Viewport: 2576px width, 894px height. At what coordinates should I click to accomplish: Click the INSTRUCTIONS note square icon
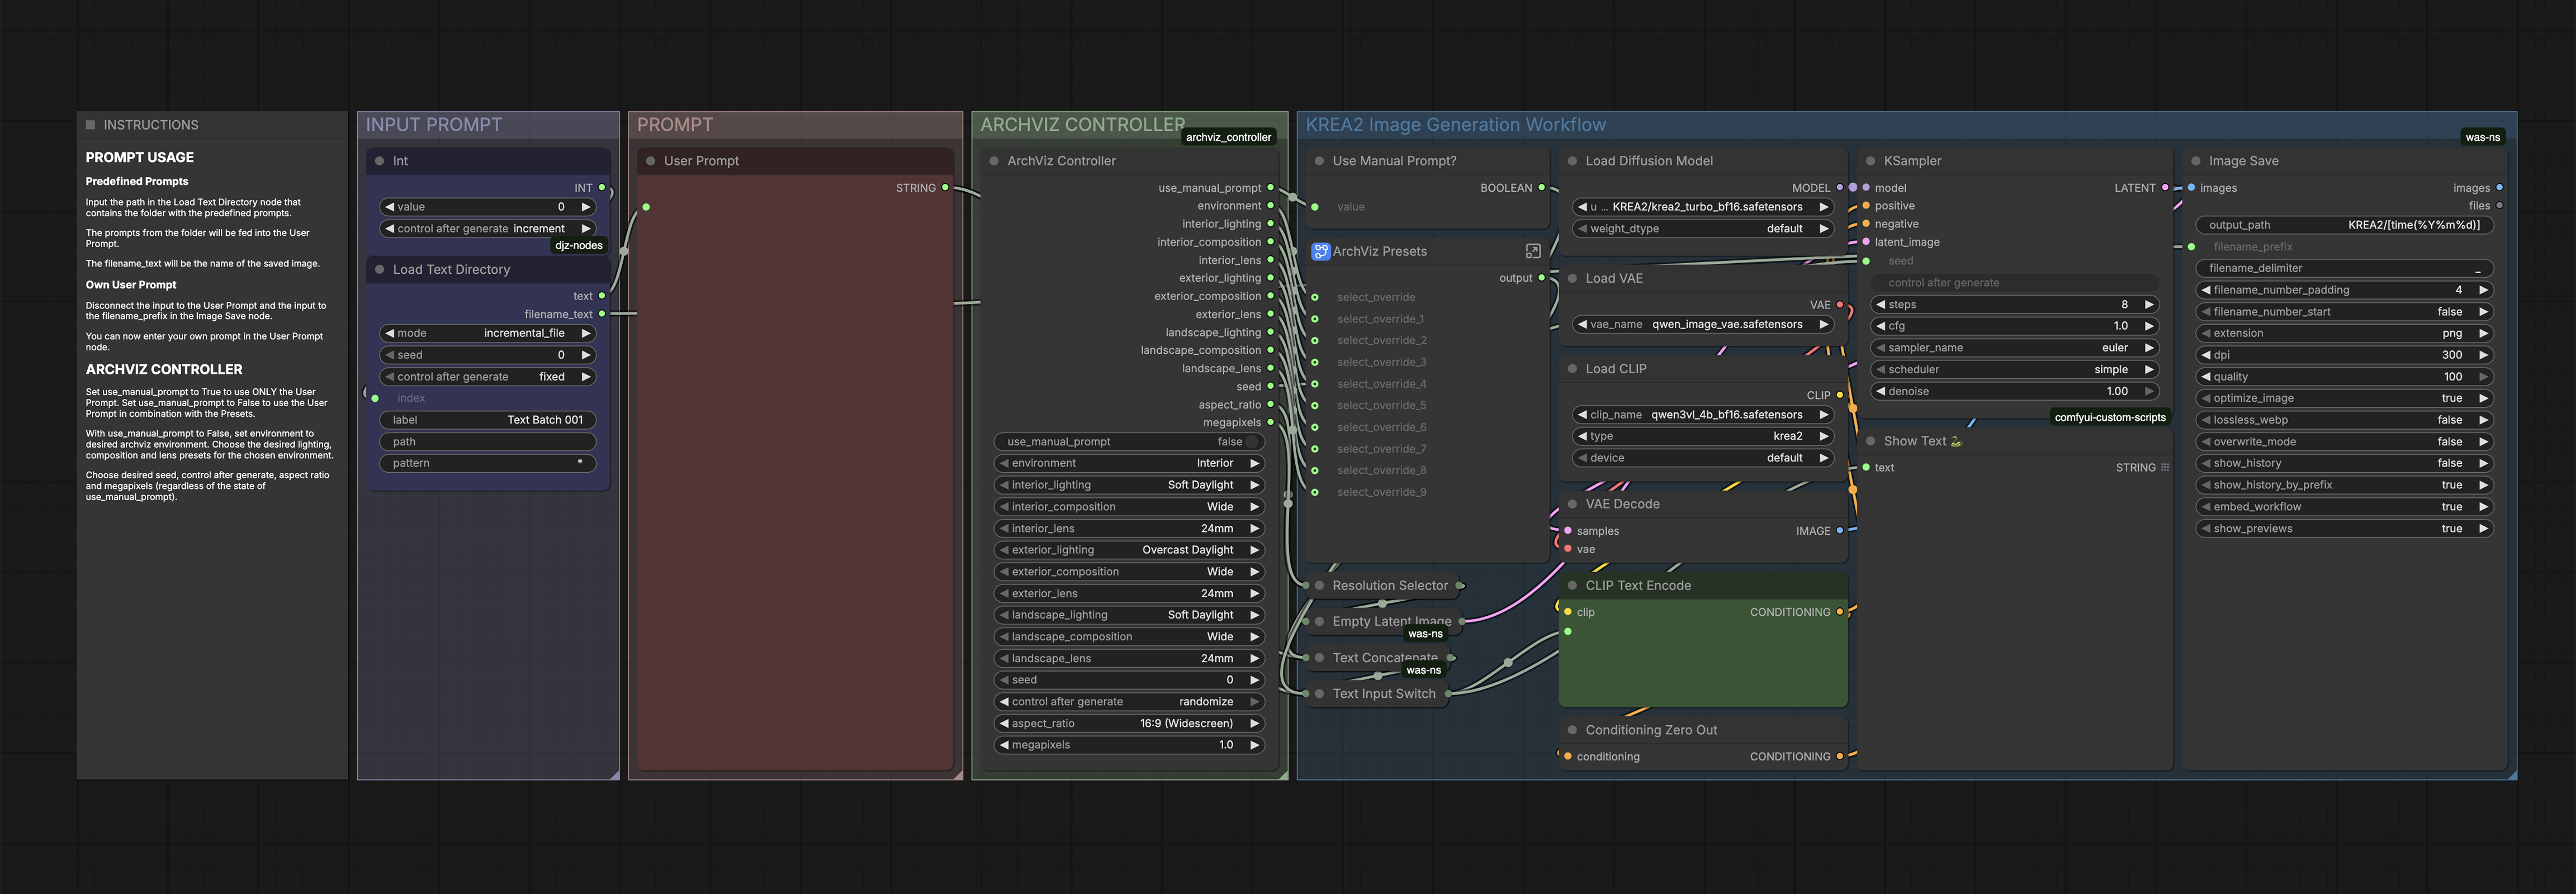pyautogui.click(x=91, y=125)
